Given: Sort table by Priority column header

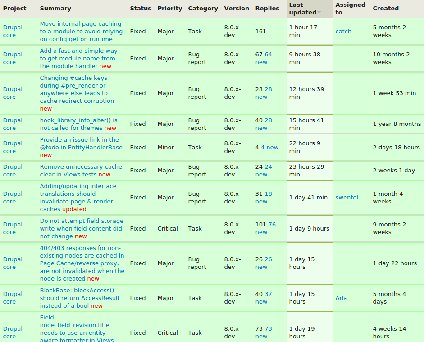Looking at the screenshot, I should tap(170, 9).
